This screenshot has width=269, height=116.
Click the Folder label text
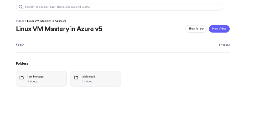tap(20, 45)
